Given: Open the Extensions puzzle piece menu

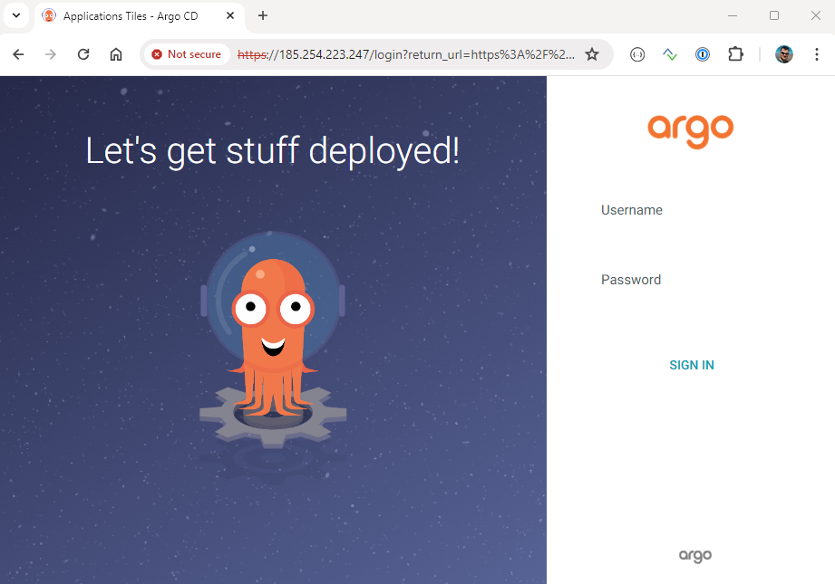Looking at the screenshot, I should click(735, 54).
